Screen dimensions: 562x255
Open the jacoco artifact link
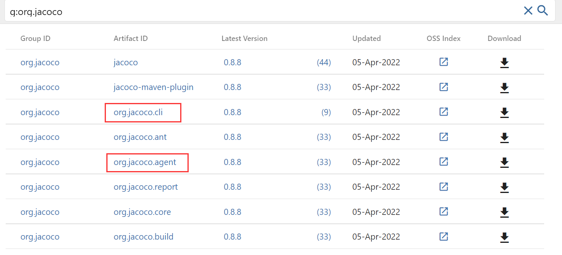tap(126, 62)
